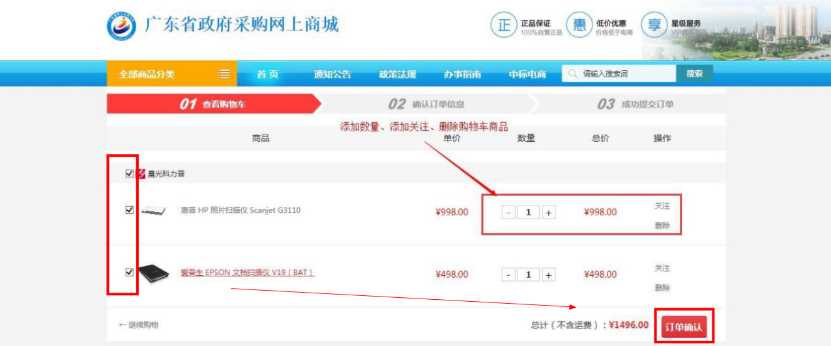
Task: Click the 星级服务 享 circle icon
Action: coord(654,25)
